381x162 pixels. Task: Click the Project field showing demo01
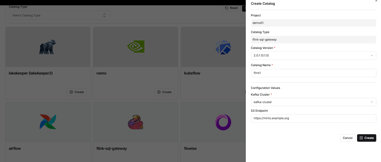pyautogui.click(x=313, y=23)
